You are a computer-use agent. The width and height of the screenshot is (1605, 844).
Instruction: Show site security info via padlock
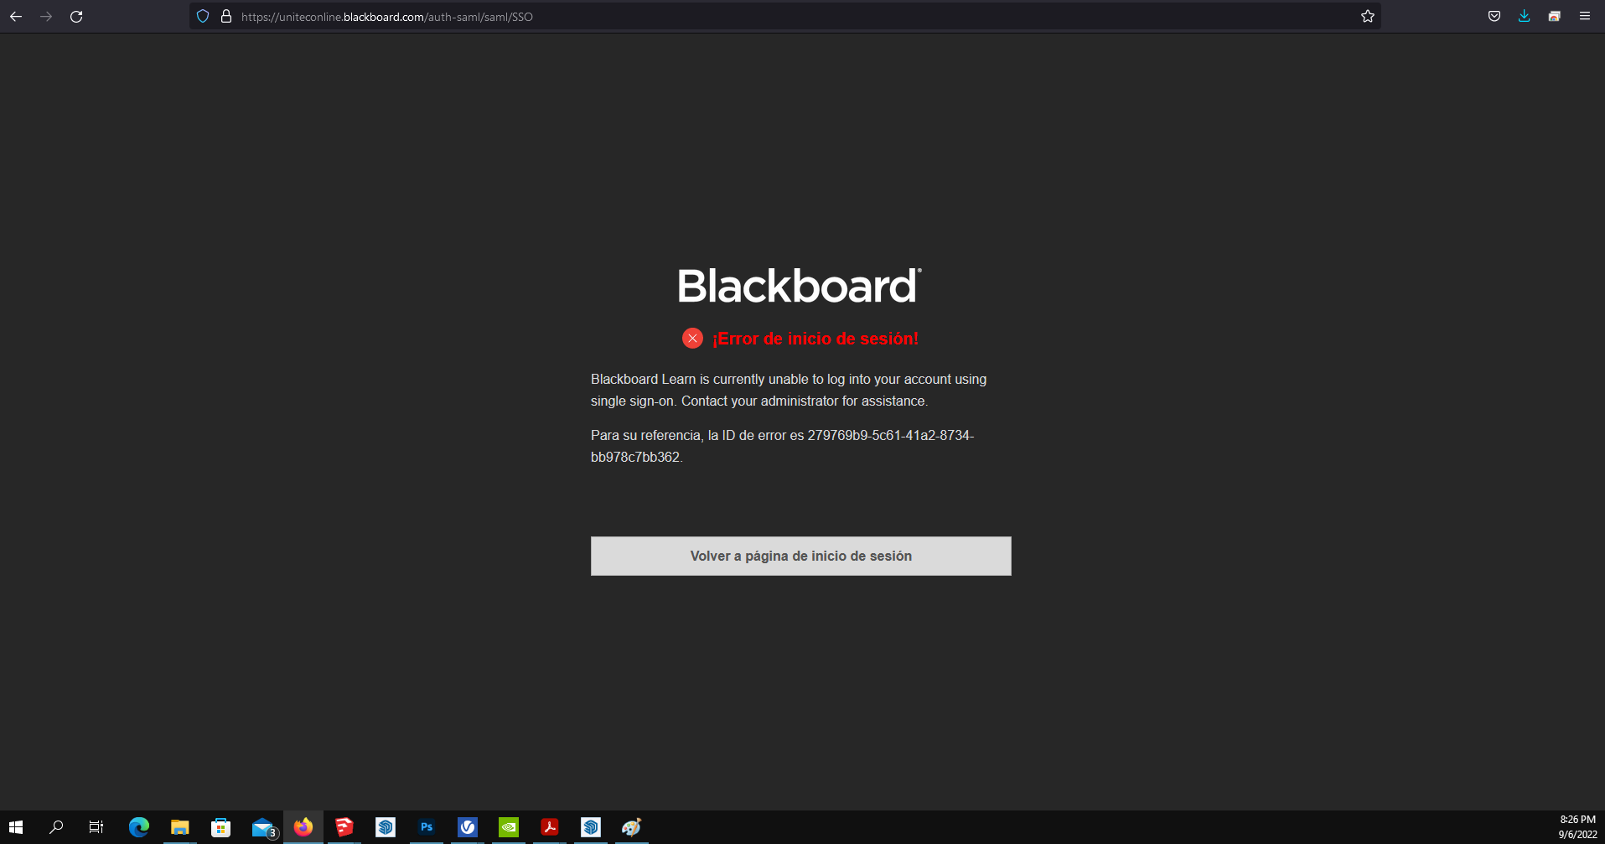click(x=226, y=16)
